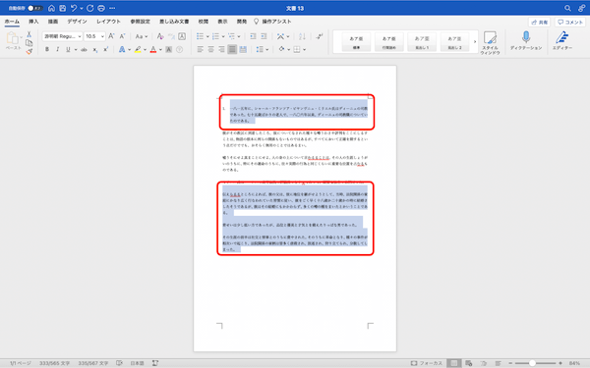Click the Decrease Font Size icon
590x368 pixels.
tap(122, 36)
